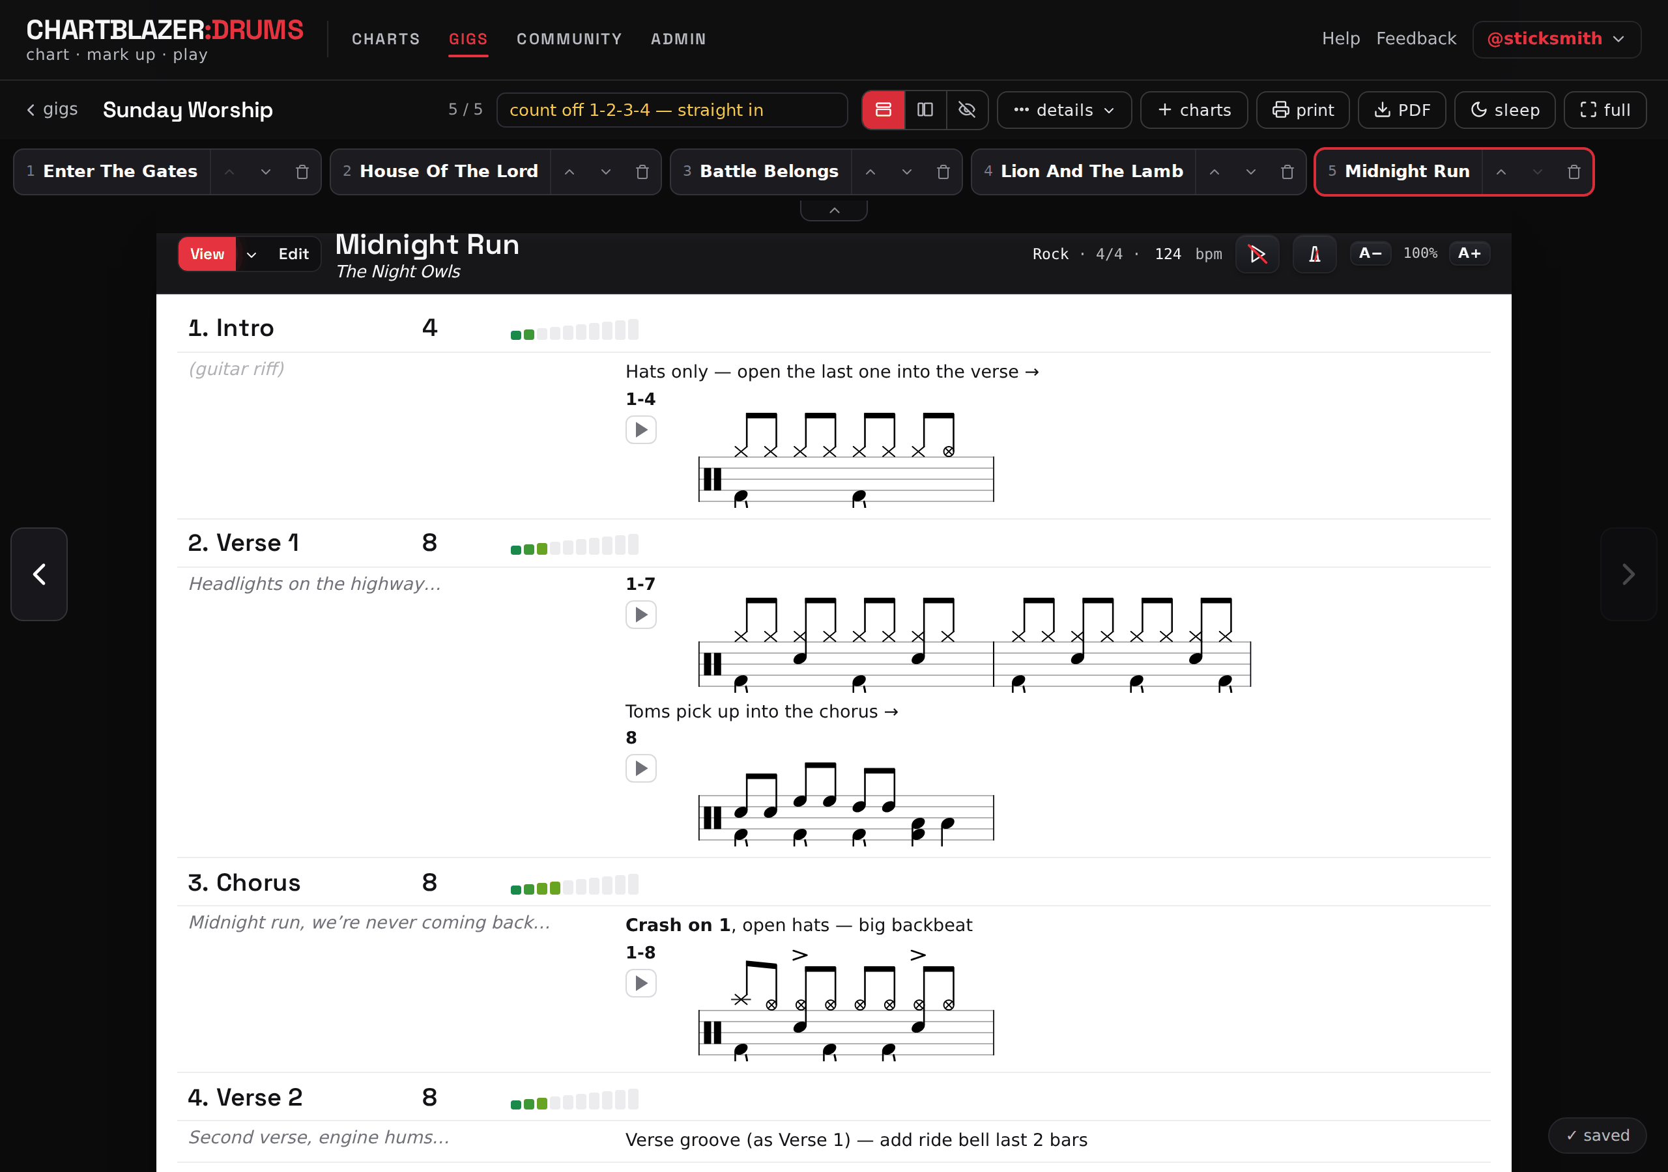This screenshot has height=1172, width=1668.
Task: Switch to two-column layout view
Action: tap(925, 111)
